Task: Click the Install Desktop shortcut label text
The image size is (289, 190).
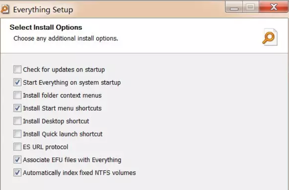Action: (56, 121)
